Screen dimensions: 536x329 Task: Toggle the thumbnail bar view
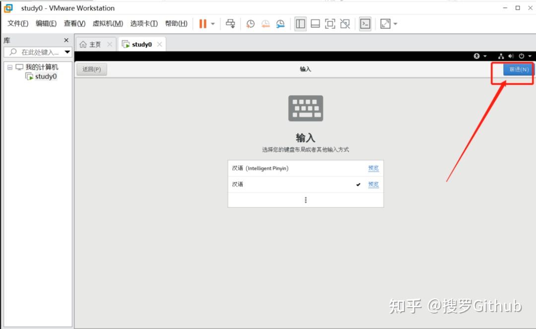(x=315, y=24)
